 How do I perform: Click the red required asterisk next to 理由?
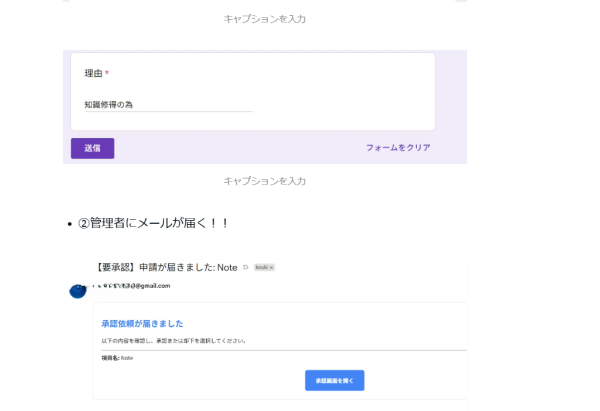click(107, 74)
